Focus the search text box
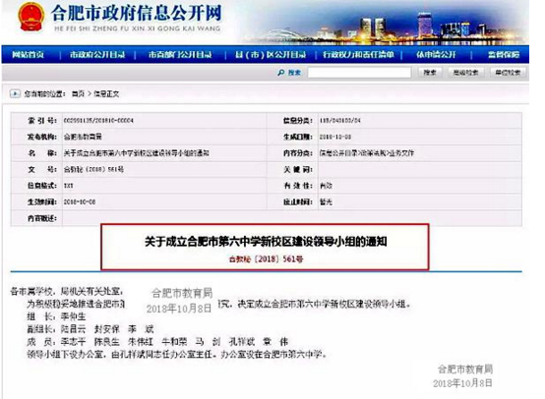Viewport: 545px width, 399px height. point(359,72)
